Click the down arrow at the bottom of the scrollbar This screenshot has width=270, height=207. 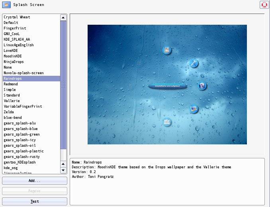click(x=63, y=170)
